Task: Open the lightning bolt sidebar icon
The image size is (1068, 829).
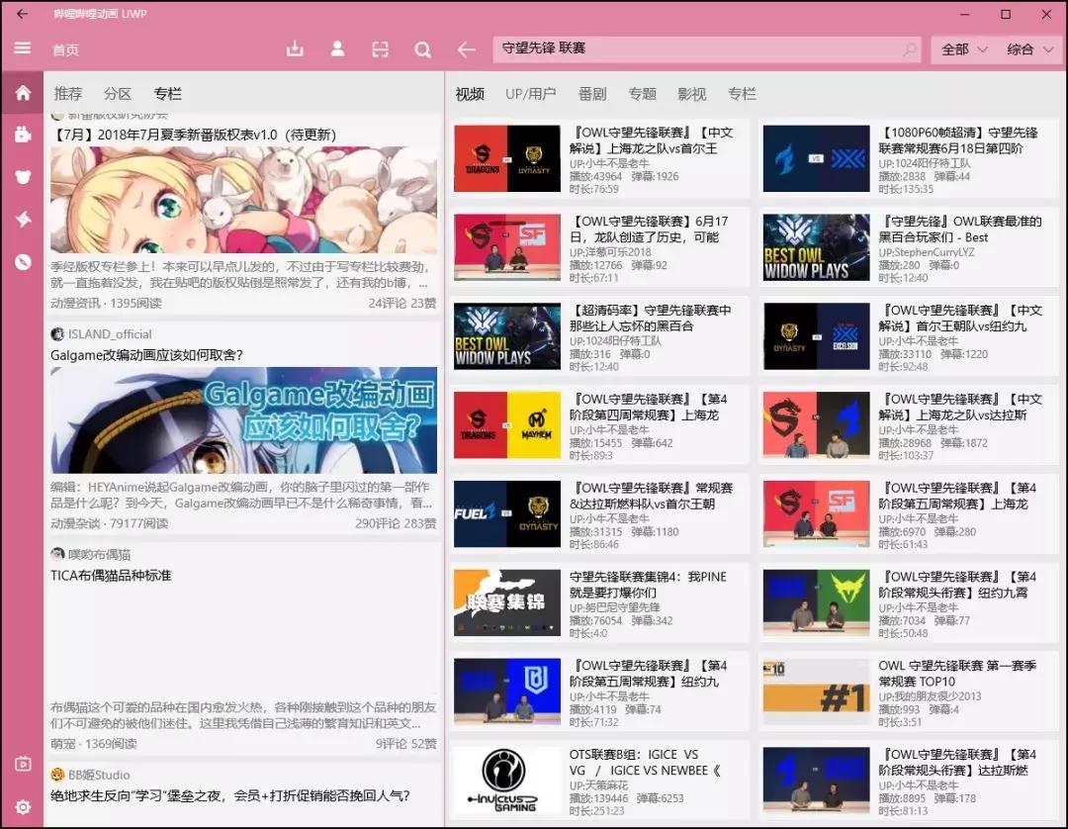Action: [23, 219]
